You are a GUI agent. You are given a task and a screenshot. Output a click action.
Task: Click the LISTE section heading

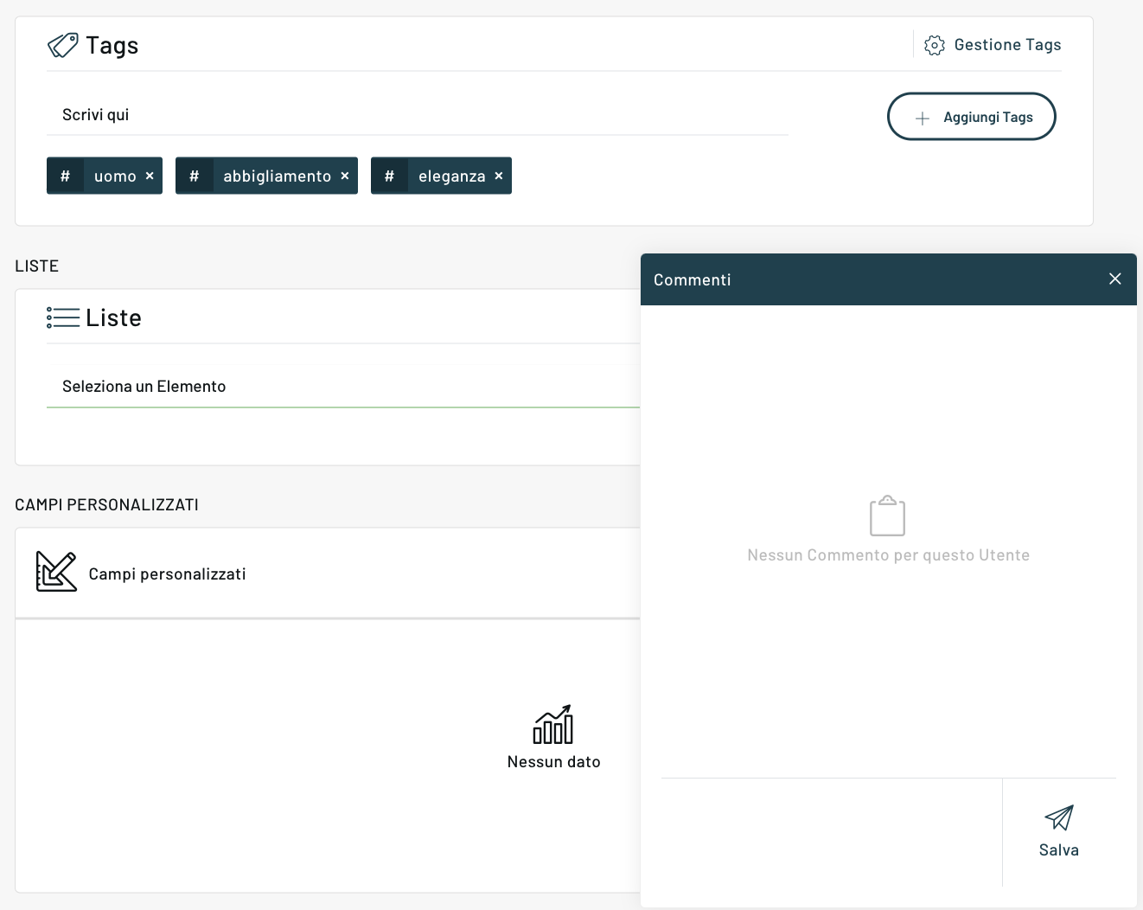coord(37,266)
